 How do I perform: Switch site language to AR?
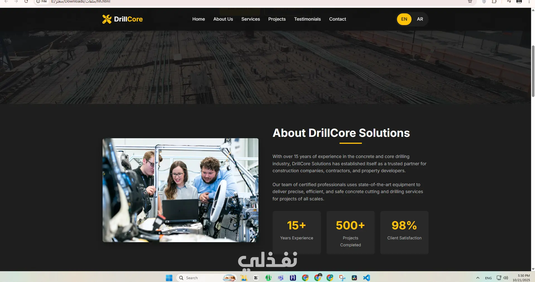420,19
